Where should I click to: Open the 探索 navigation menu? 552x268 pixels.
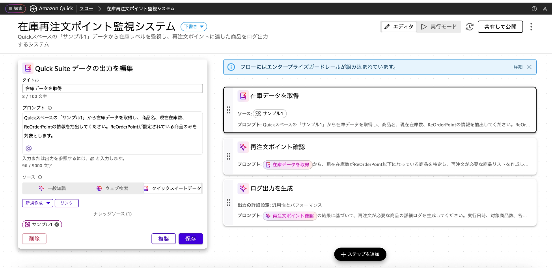(15, 8)
